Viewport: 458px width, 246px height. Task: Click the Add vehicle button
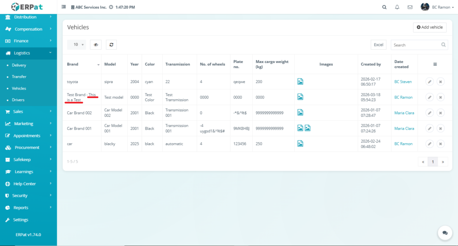(429, 27)
